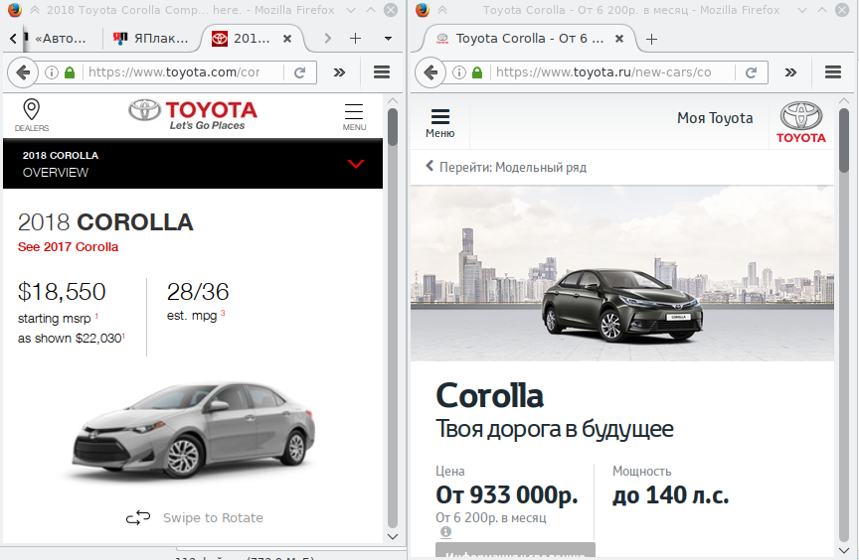Open a new tab in the right window
The height and width of the screenshot is (560, 859).
point(651,39)
